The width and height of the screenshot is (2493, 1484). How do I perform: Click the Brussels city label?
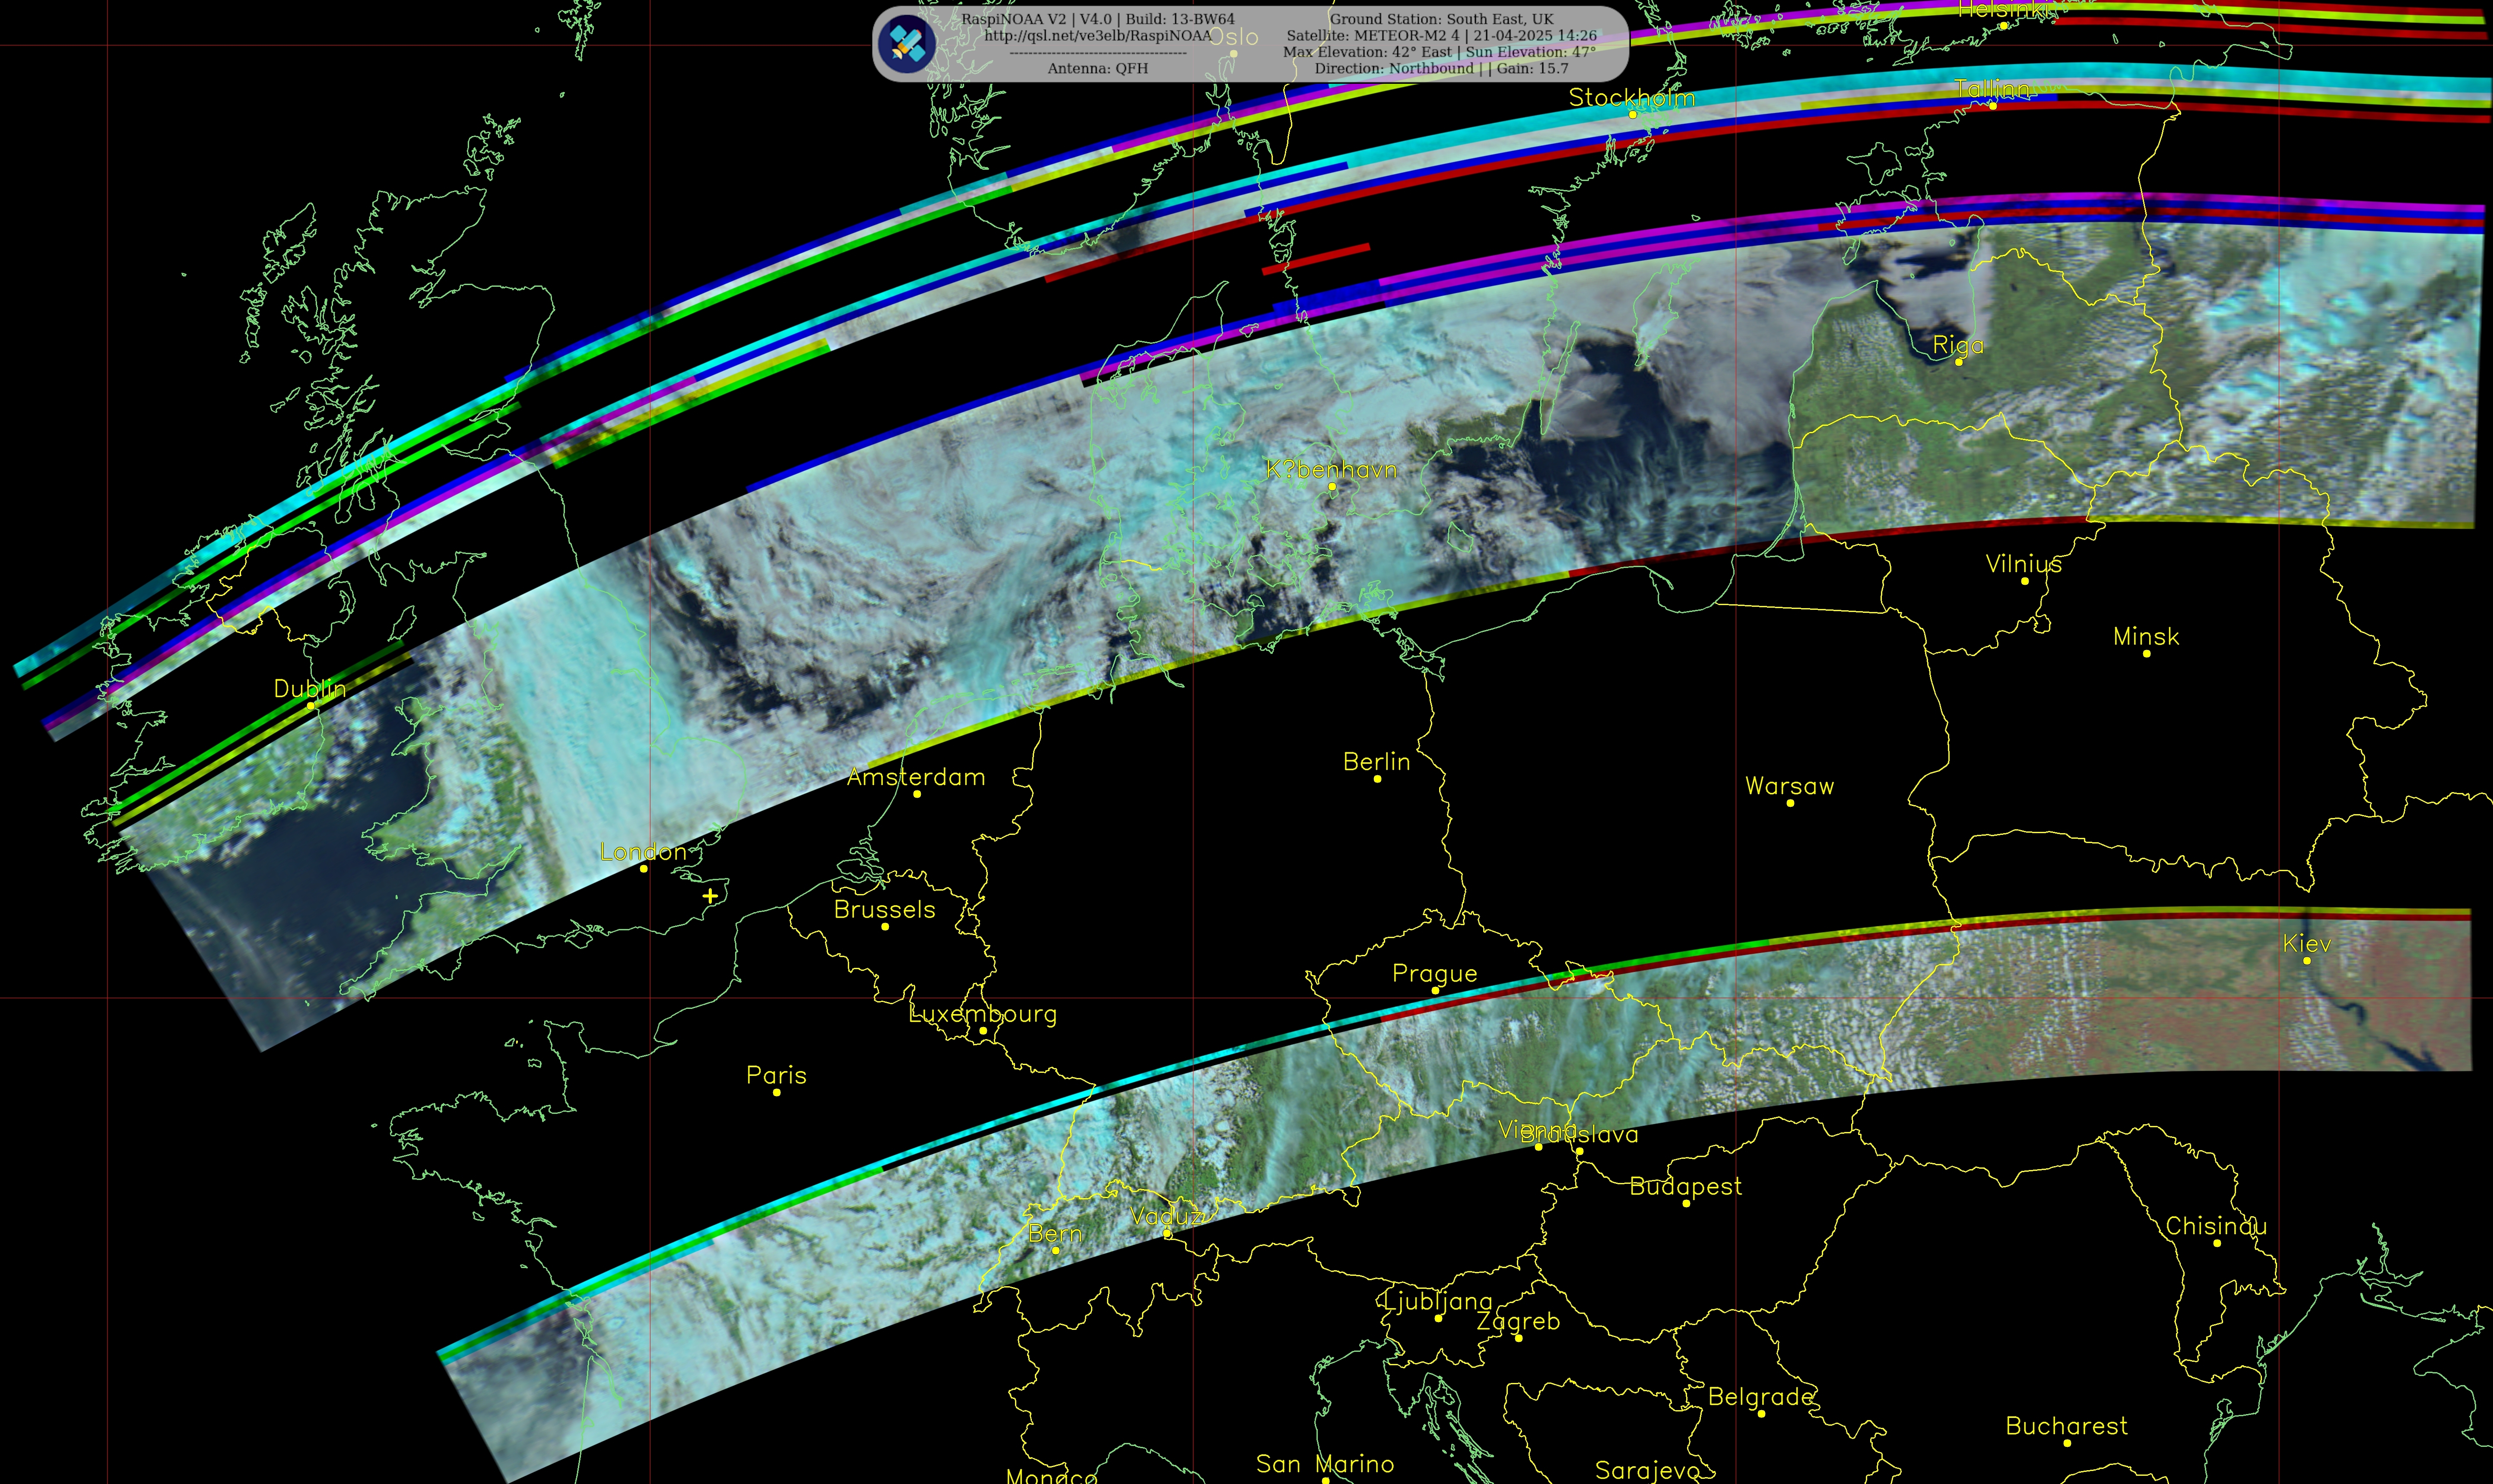(885, 910)
